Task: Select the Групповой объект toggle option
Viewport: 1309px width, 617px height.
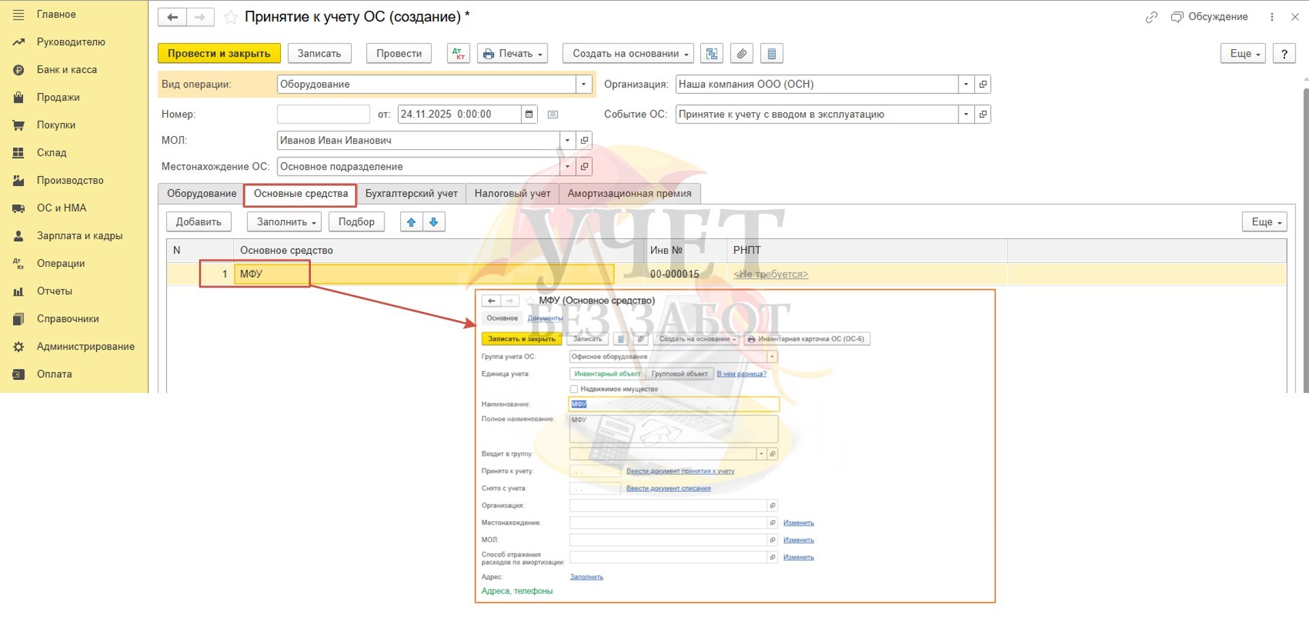Action: pyautogui.click(x=679, y=374)
